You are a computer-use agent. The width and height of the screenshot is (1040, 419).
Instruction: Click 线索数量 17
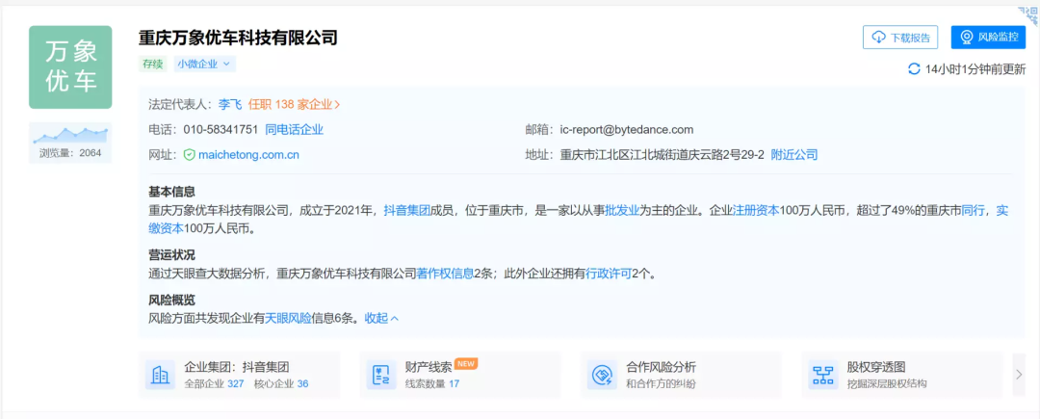click(432, 384)
